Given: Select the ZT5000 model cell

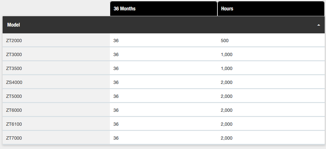Looking at the screenshot, I should click(x=56, y=96).
